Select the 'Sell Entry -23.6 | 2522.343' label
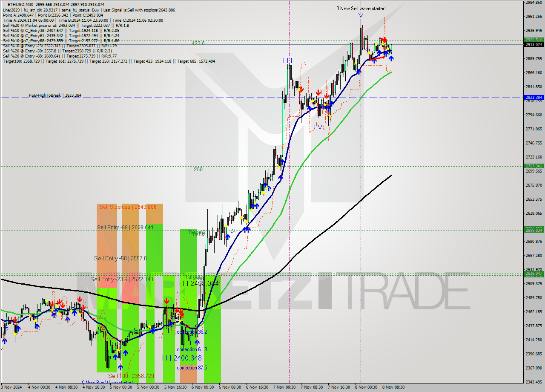Image resolution: width=545 pixels, height=392 pixels. [x=122, y=279]
